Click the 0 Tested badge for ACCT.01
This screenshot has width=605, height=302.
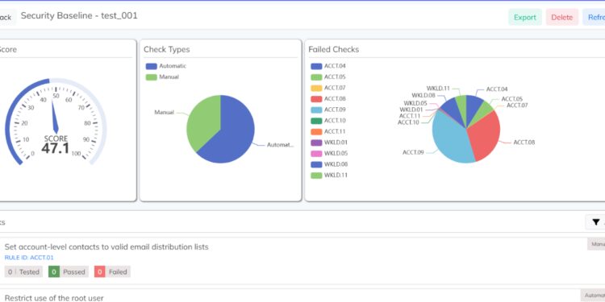(x=23, y=271)
